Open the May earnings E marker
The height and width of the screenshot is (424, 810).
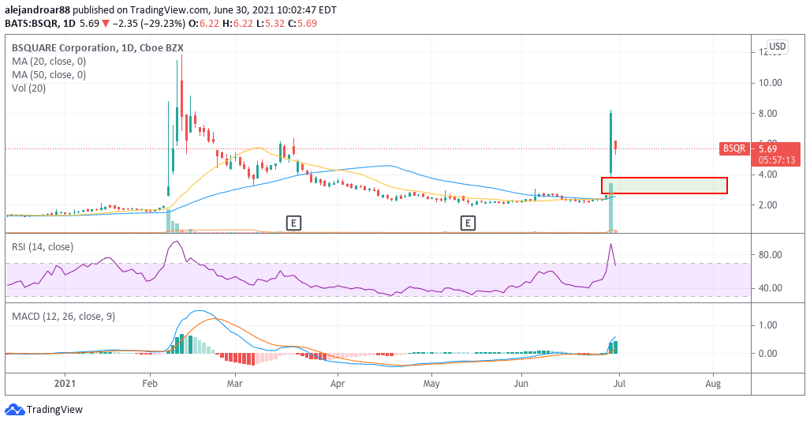(468, 223)
